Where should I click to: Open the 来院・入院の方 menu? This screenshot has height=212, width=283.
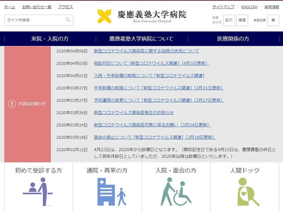tap(50, 39)
